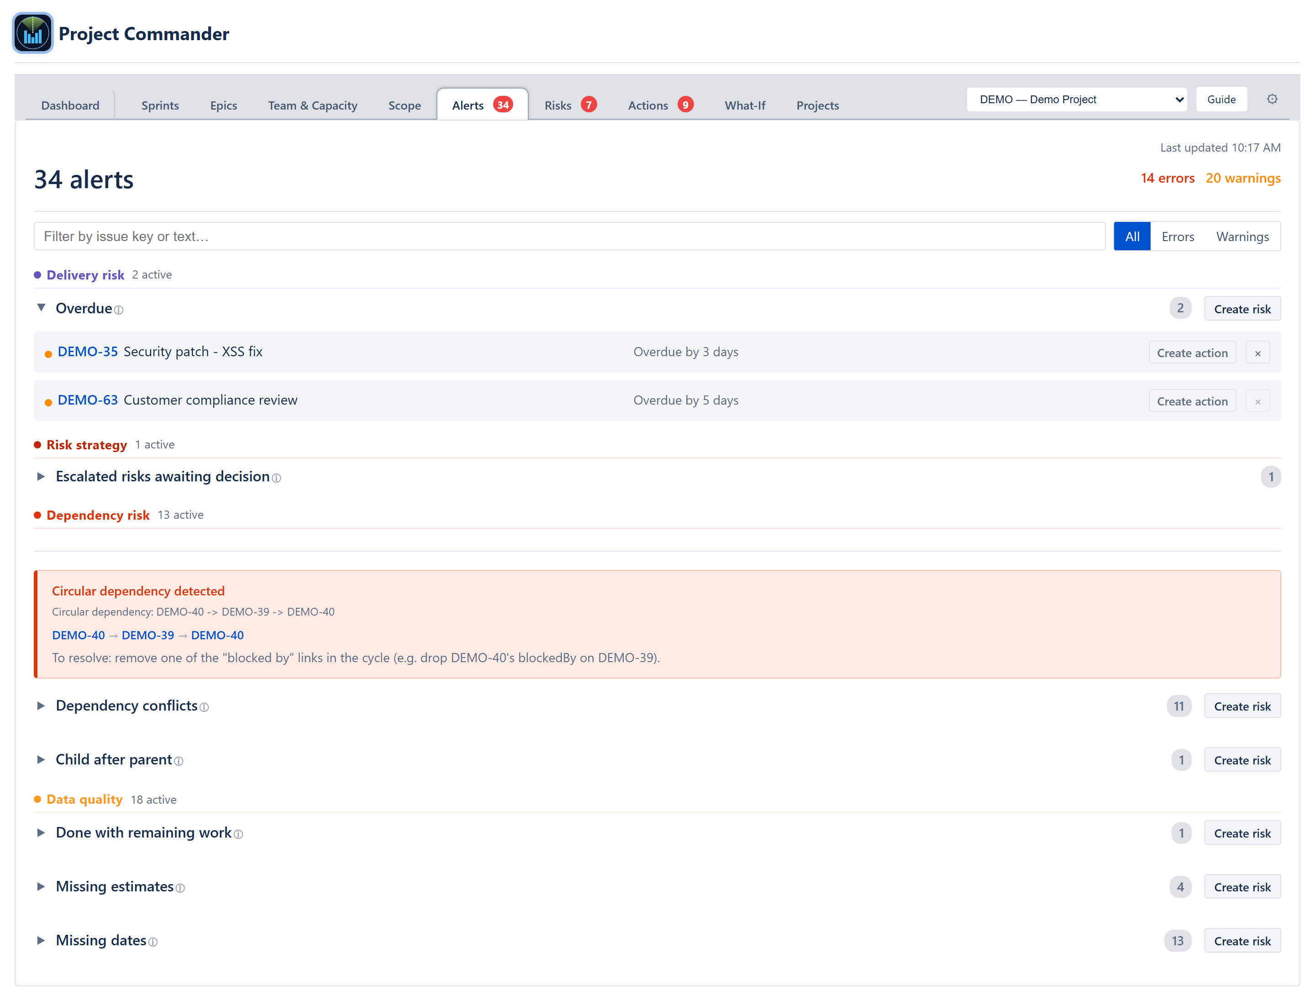
Task: Open the DEMO-63 issue link
Action: [88, 400]
